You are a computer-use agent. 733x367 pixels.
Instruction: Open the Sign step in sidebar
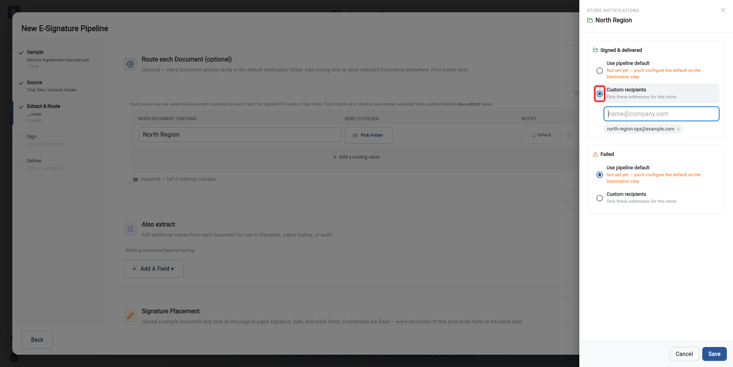pyautogui.click(x=58, y=140)
